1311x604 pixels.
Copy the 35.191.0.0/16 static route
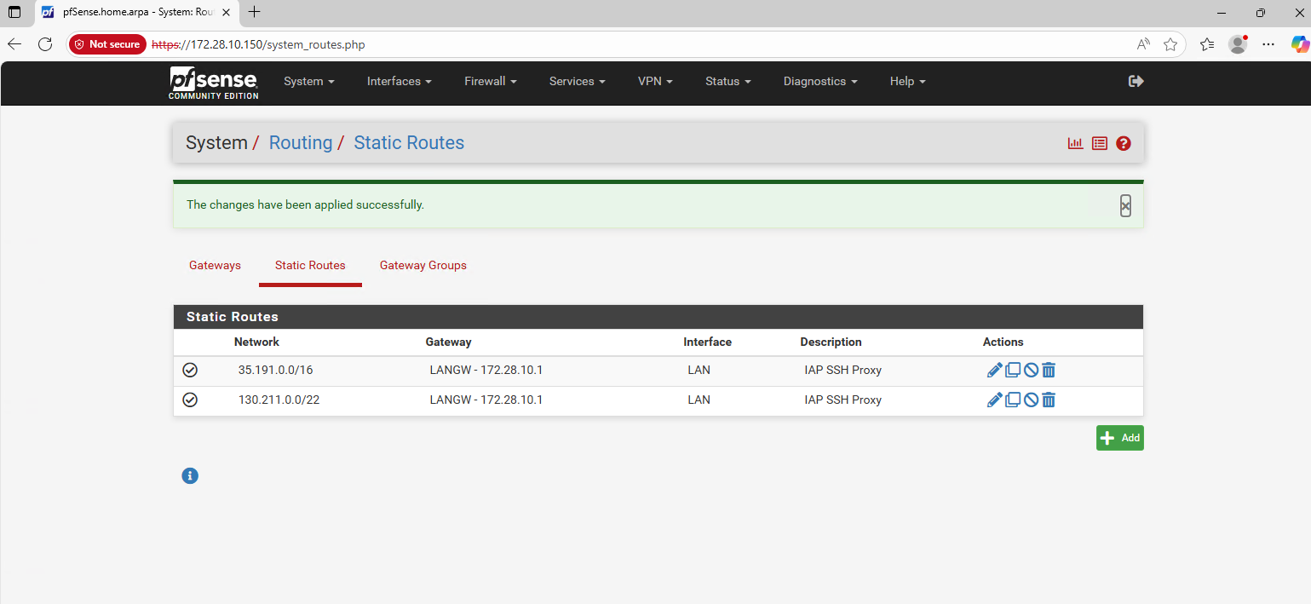pyautogui.click(x=1013, y=371)
